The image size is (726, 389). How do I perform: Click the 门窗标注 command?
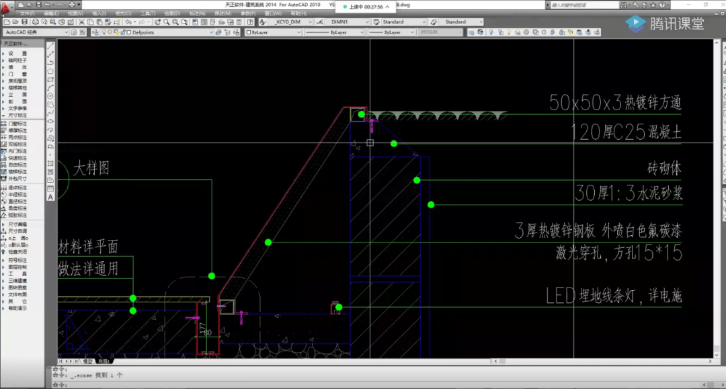coord(14,124)
